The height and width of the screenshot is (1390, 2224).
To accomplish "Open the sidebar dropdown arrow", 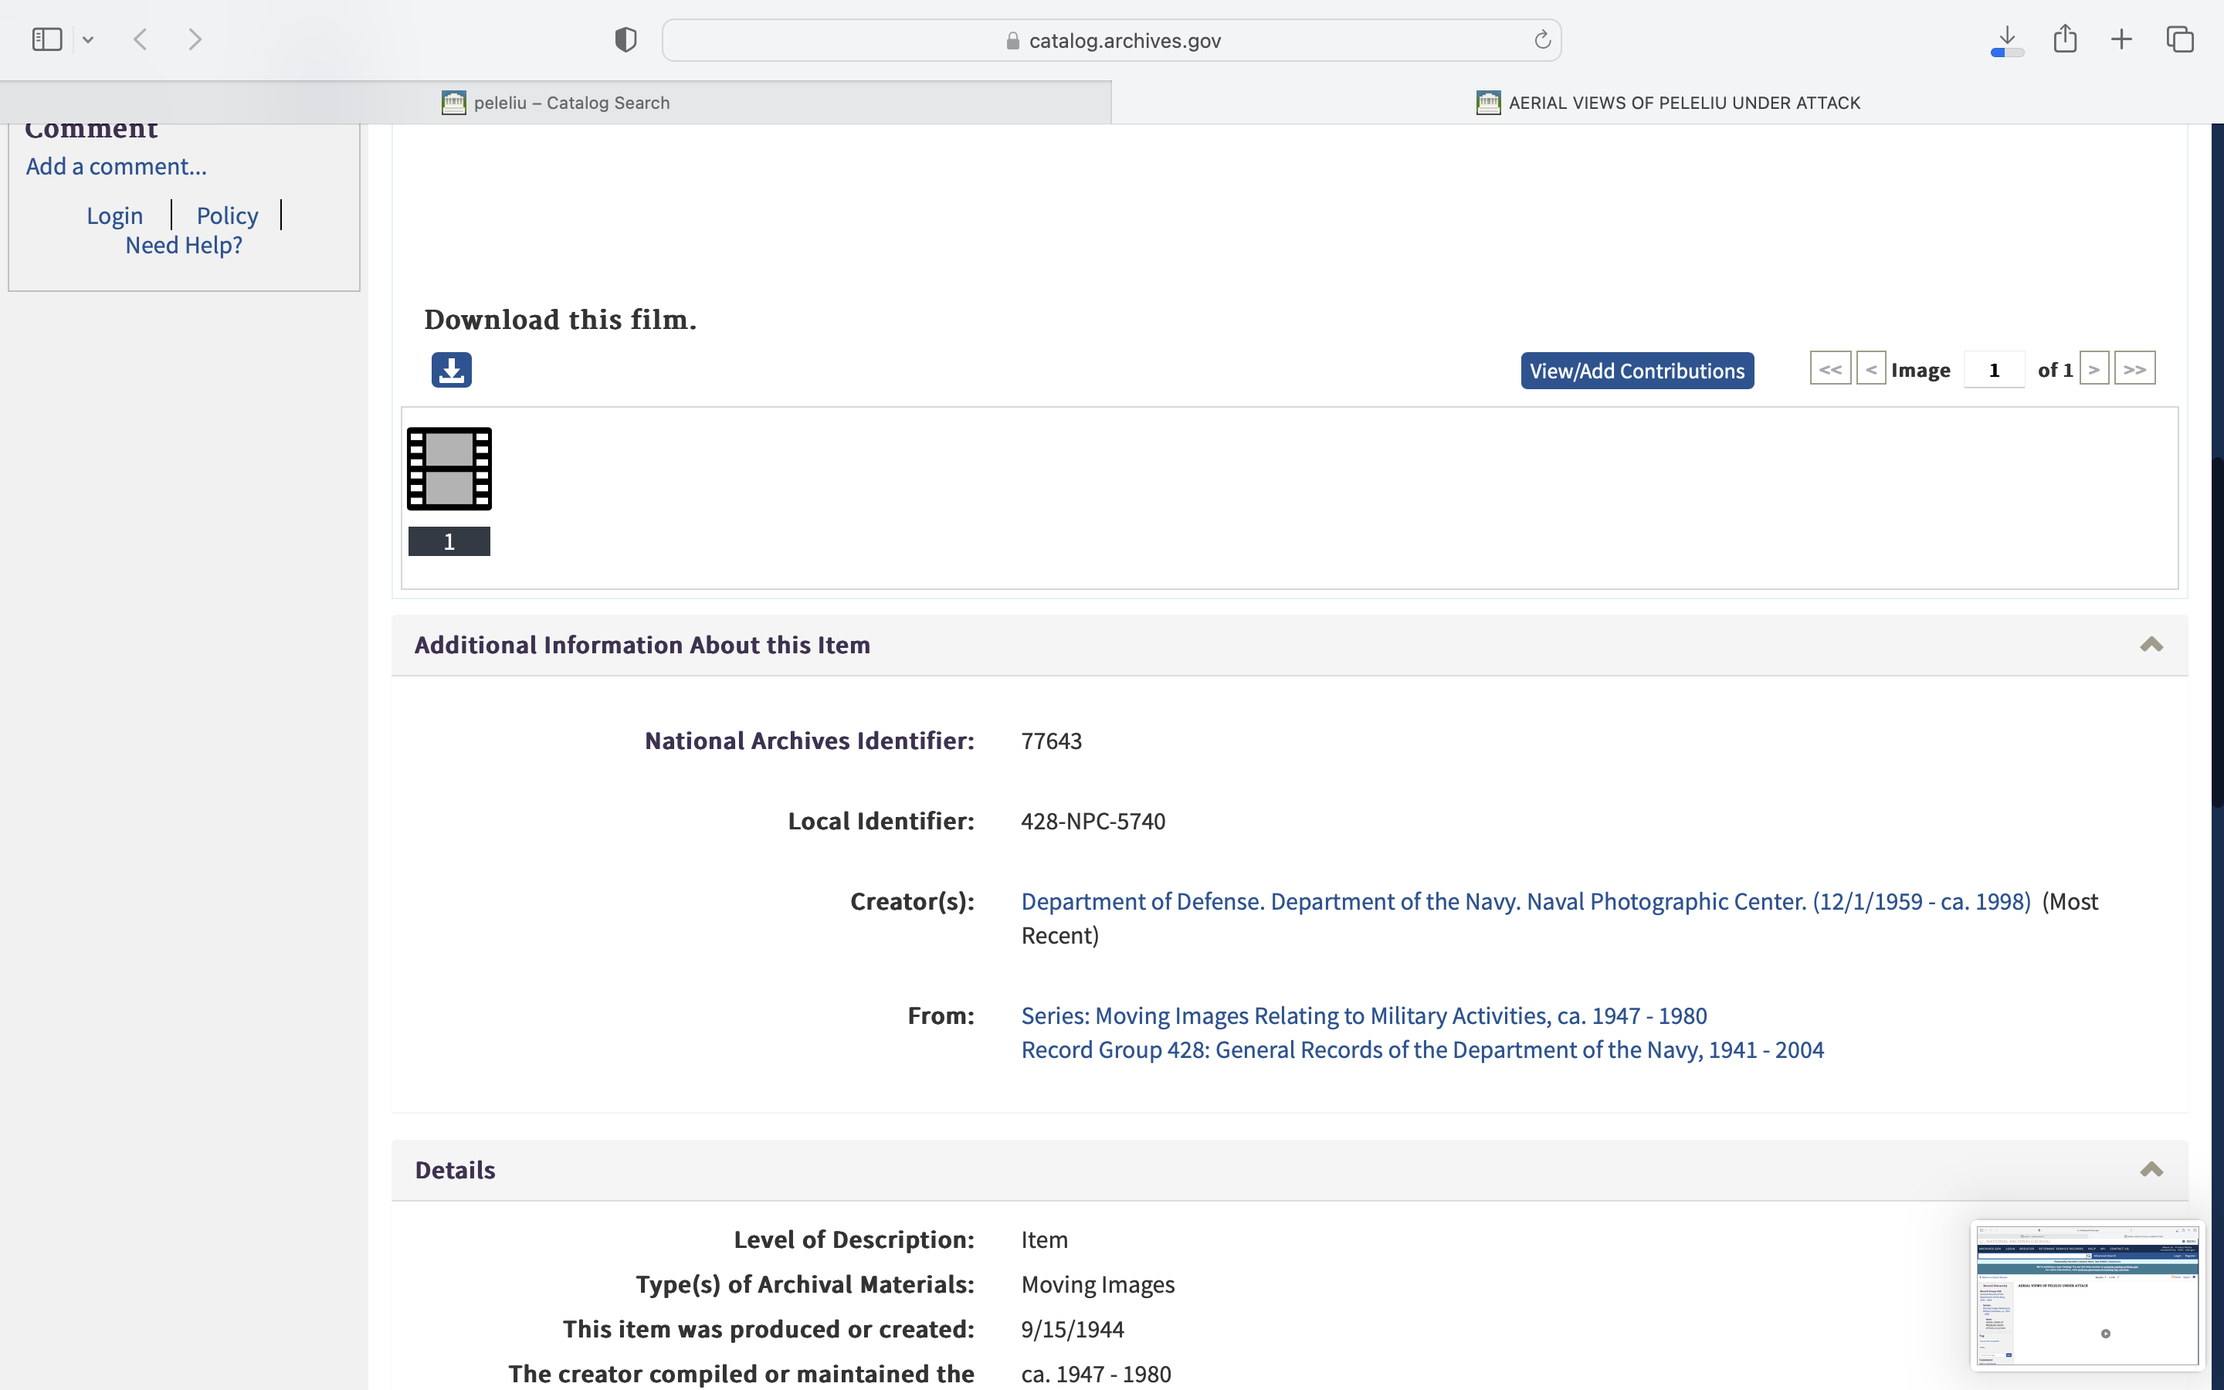I will 88,39.
